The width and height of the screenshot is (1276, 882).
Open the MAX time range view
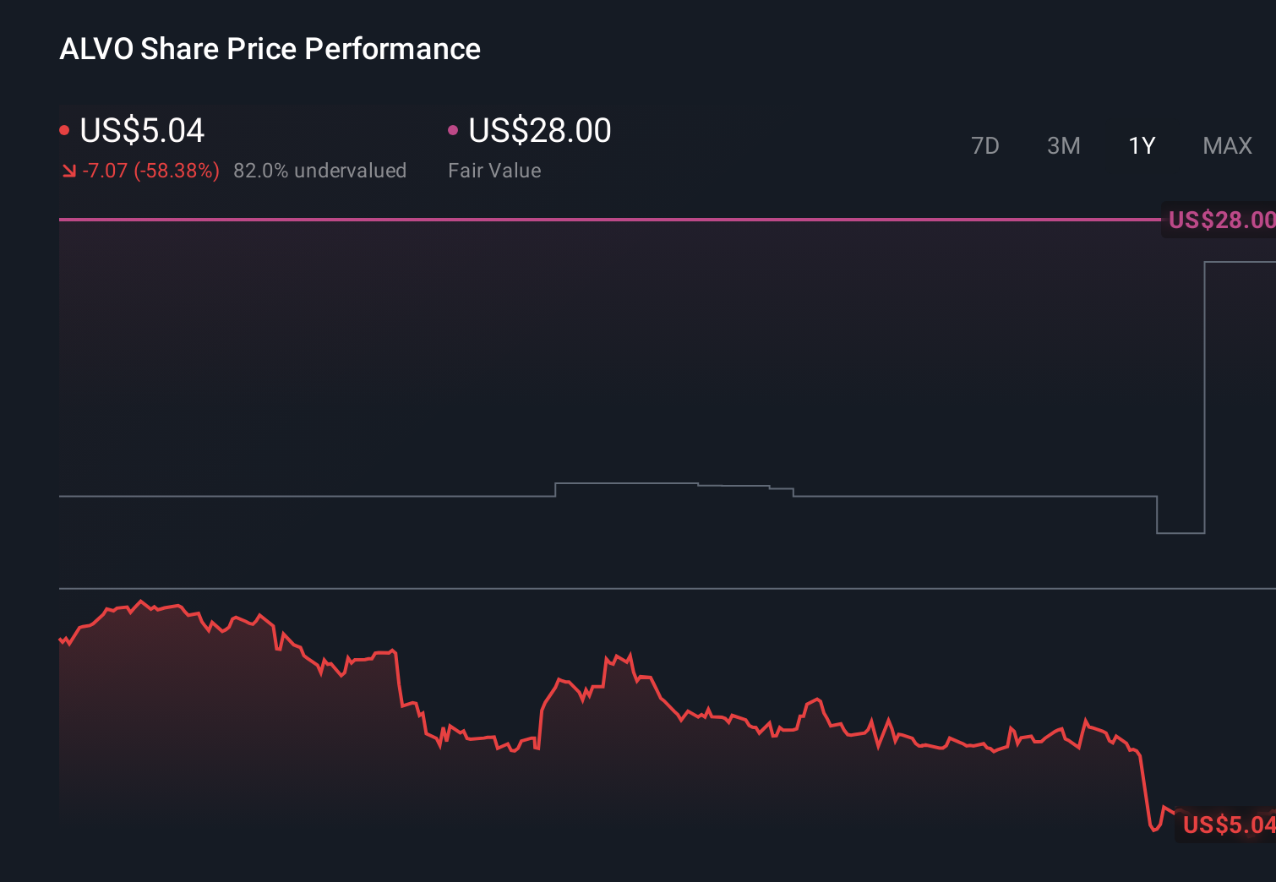tap(1227, 145)
